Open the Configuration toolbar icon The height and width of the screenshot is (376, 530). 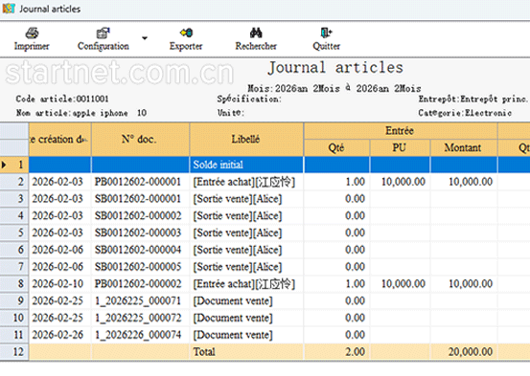click(104, 33)
